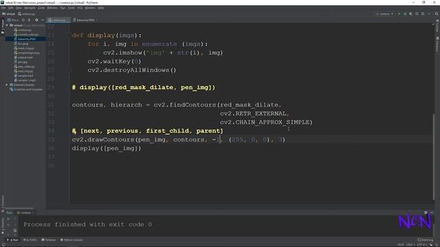Run with coverage from the toolbar

[411, 14]
